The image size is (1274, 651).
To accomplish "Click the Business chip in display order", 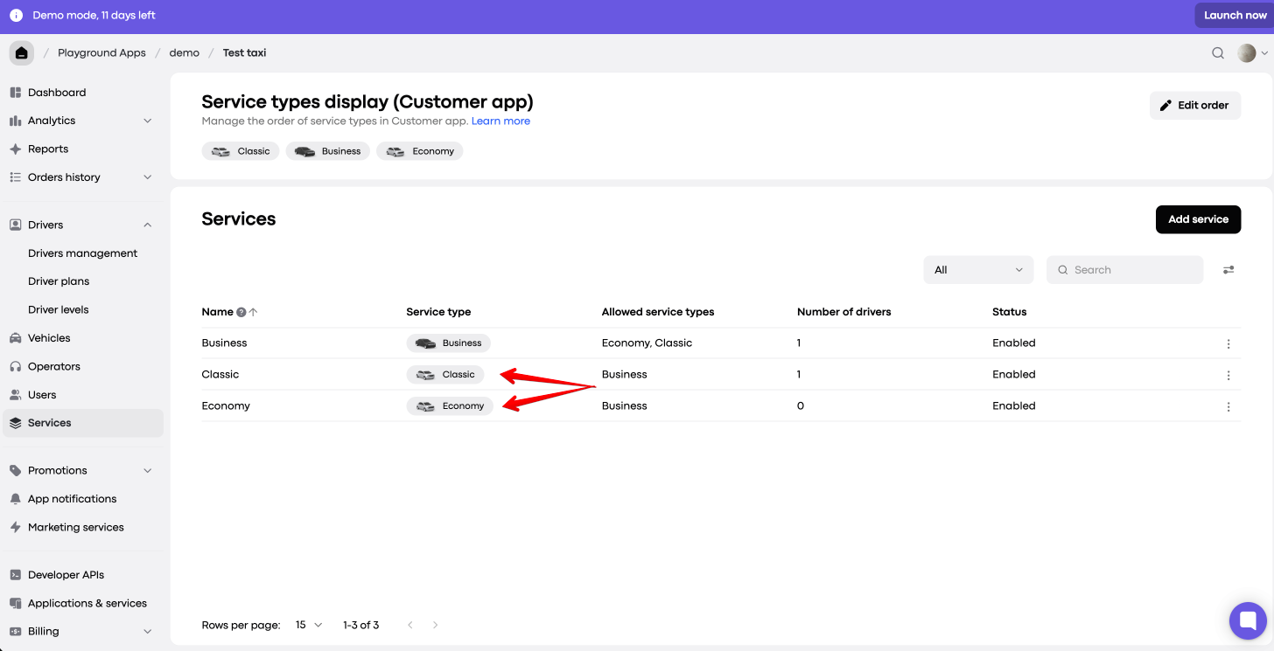I will [328, 151].
